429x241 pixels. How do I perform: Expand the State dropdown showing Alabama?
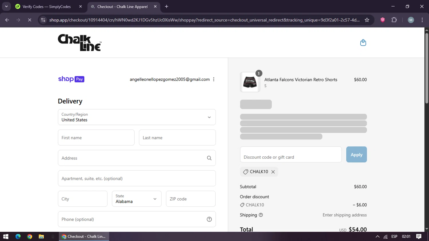tap(137, 199)
